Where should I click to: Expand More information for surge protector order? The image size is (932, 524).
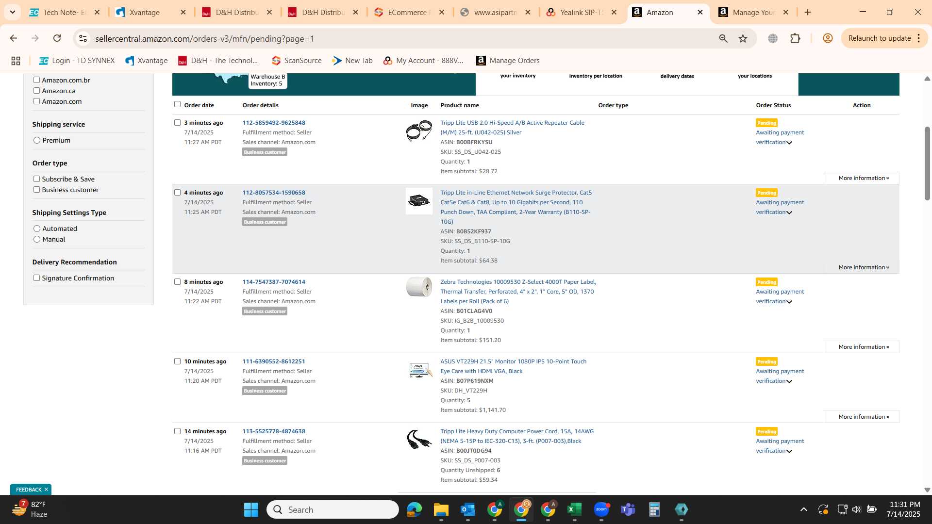(x=862, y=267)
